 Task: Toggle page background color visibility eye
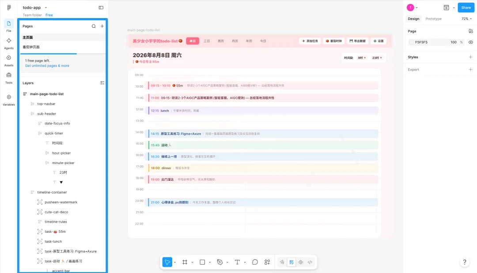[x=471, y=42]
